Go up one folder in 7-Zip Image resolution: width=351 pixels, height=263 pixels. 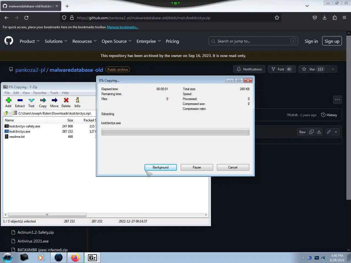point(6,113)
